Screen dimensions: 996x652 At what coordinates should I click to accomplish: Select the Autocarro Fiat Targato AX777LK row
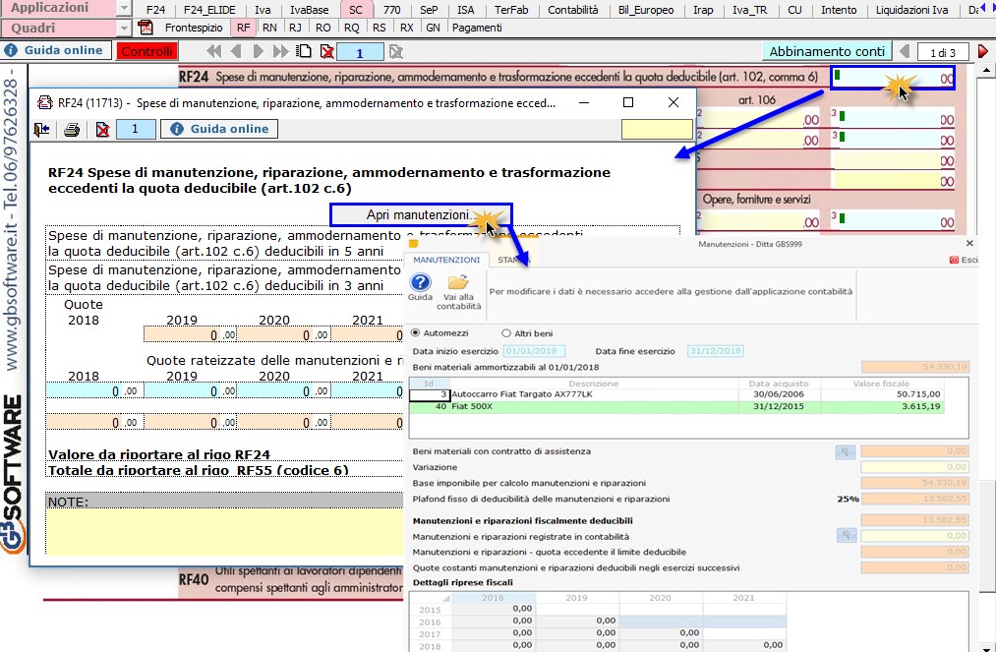[x=676, y=394]
